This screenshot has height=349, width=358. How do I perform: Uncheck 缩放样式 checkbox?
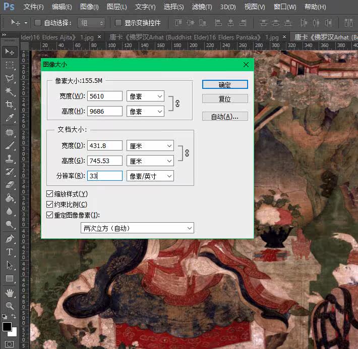point(49,194)
